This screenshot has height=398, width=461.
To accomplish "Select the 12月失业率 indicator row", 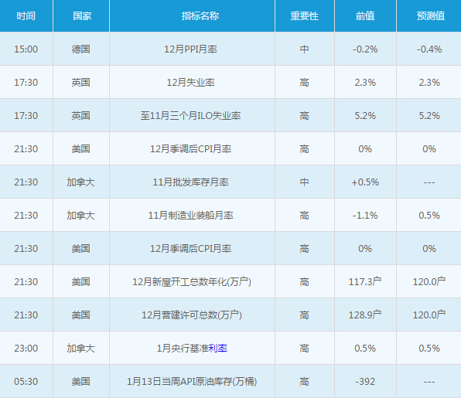I will pyautogui.click(x=230, y=82).
